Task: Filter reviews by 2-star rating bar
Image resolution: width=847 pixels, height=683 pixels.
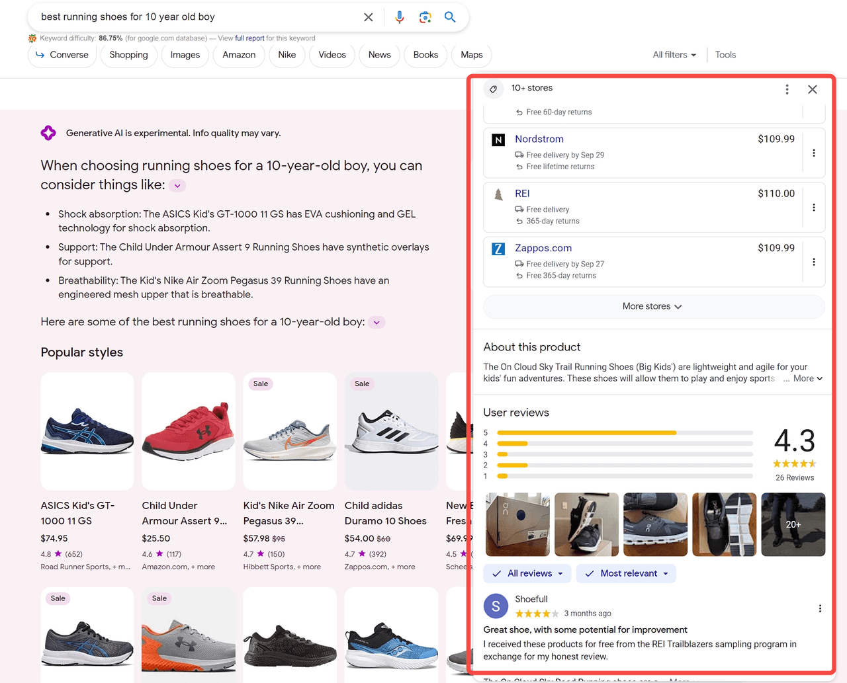Action: (625, 465)
